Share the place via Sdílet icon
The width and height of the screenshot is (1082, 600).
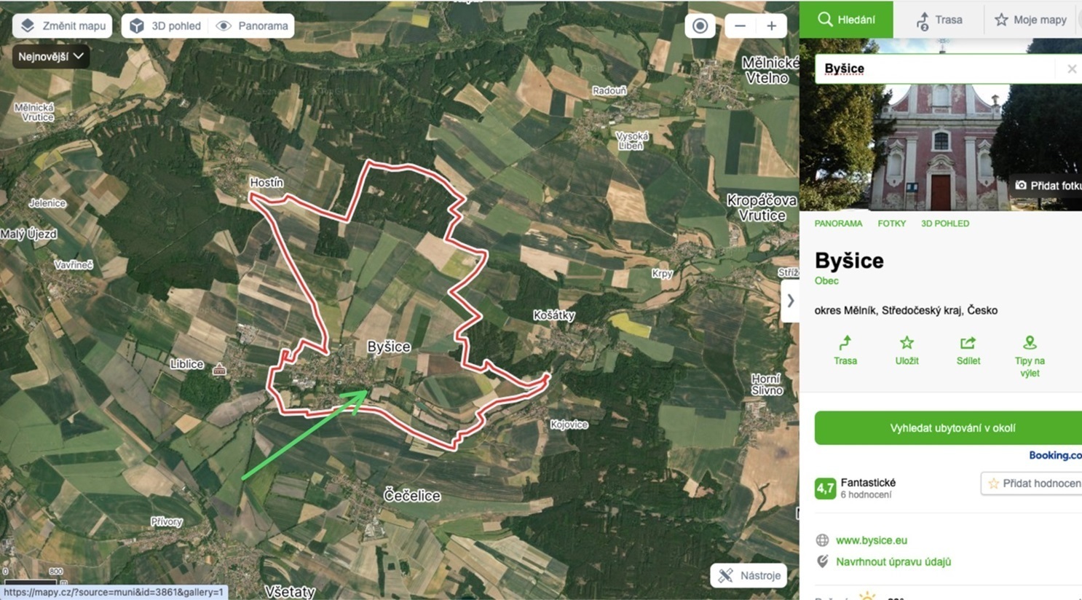pos(968,350)
